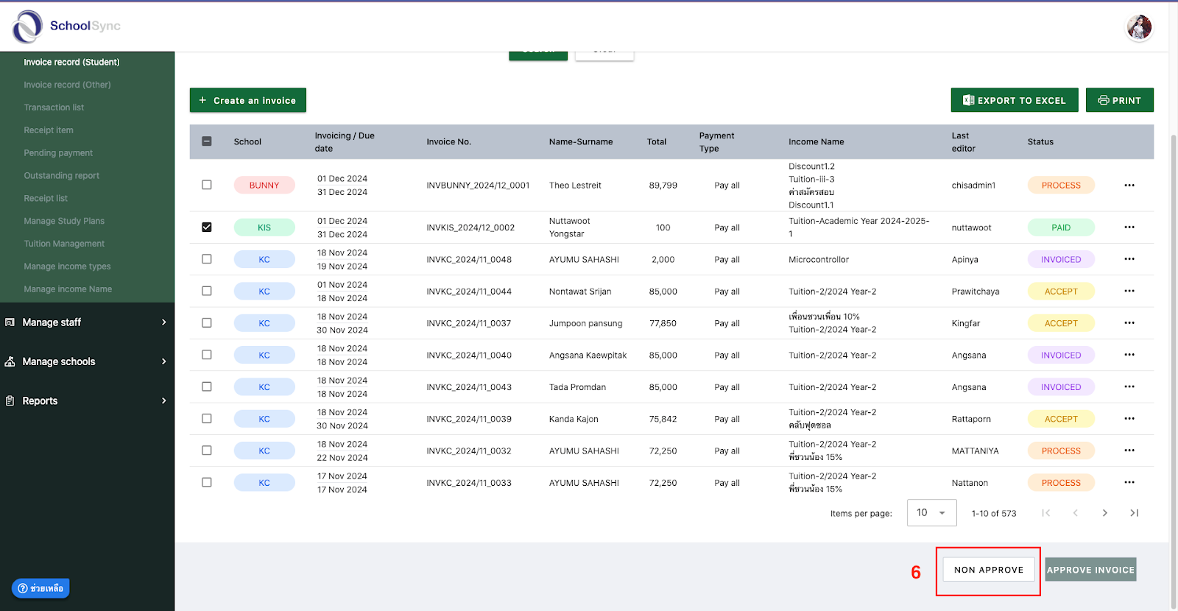Click the Approve Invoice button

(1091, 570)
